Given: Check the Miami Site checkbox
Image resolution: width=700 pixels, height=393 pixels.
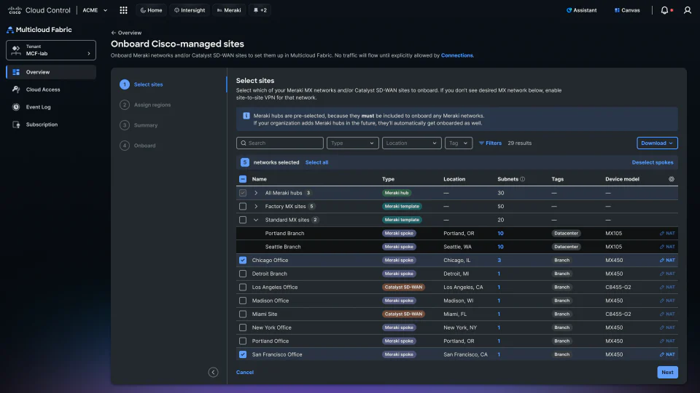Looking at the screenshot, I should (243, 314).
